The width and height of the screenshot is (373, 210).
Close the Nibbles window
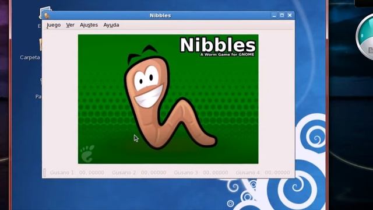pos(290,16)
